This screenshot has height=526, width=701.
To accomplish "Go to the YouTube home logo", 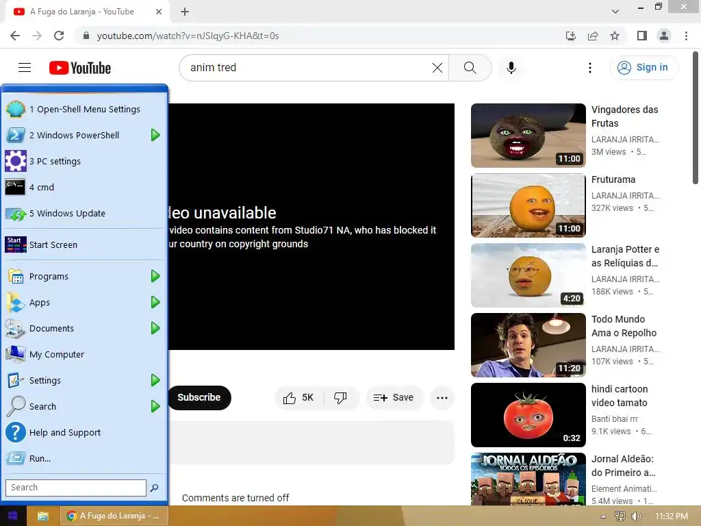I will [80, 68].
